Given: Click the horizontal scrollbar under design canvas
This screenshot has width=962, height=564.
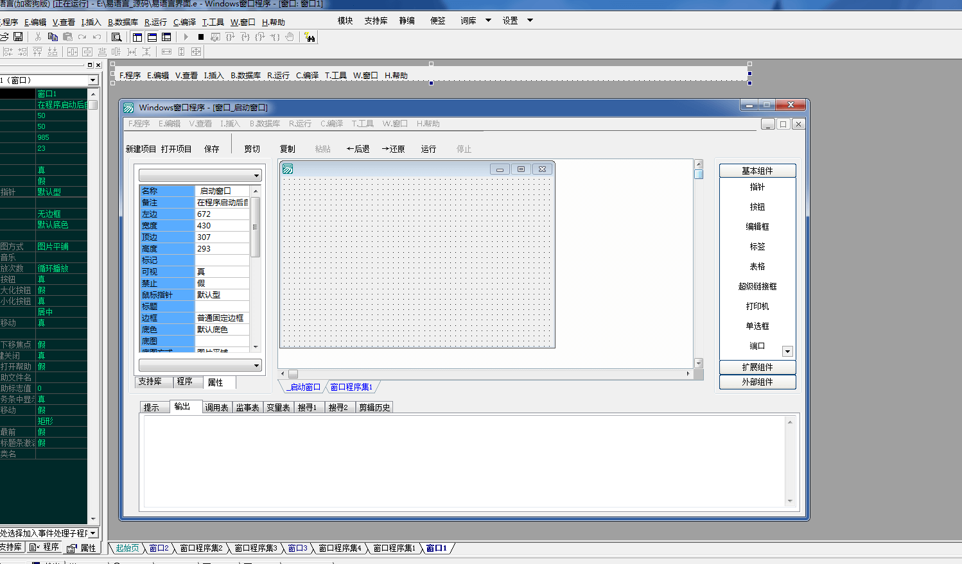Looking at the screenshot, I should [485, 373].
